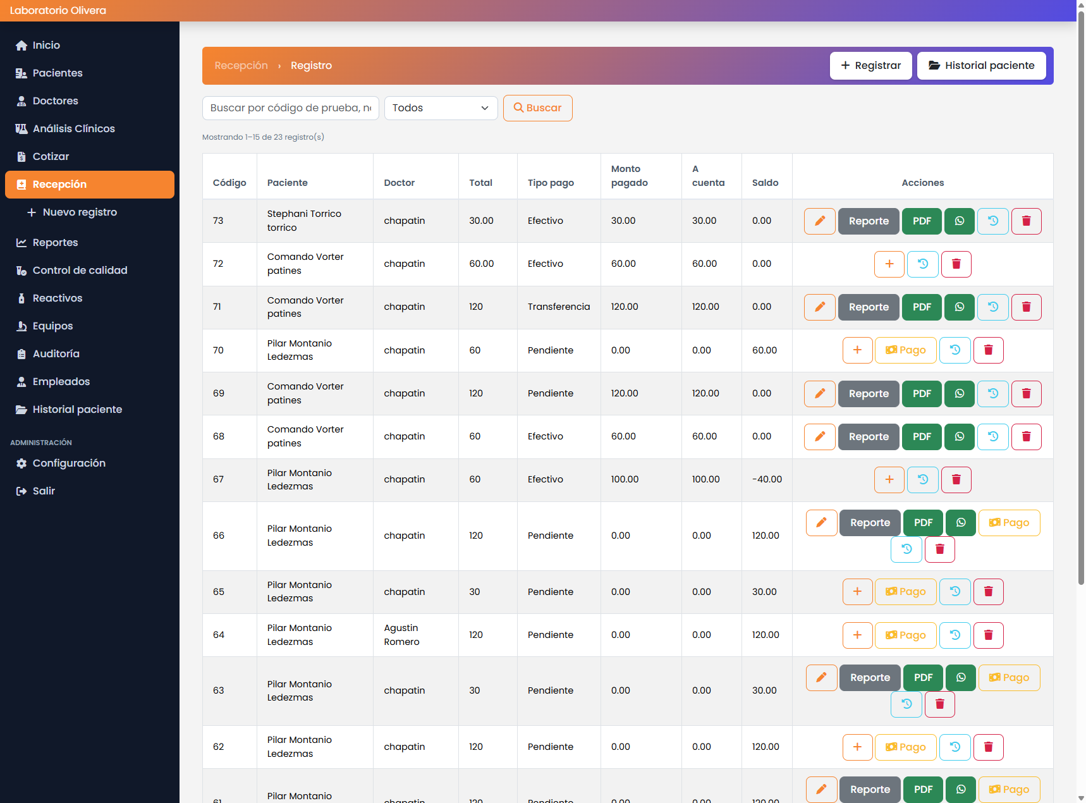This screenshot has width=1086, height=803.
Task: Click WhatsApp icon for record 66
Action: click(x=960, y=523)
